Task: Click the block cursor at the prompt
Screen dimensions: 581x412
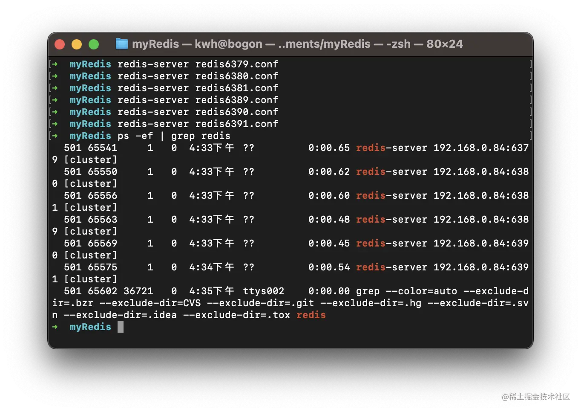Action: (x=121, y=327)
